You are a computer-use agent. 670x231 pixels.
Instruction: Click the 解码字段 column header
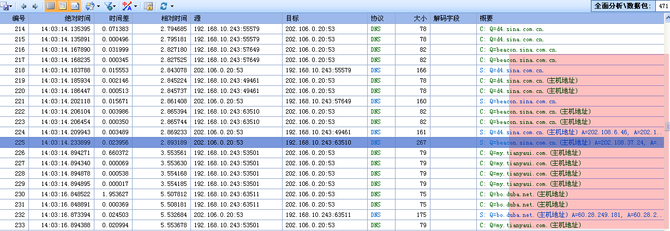tap(454, 18)
